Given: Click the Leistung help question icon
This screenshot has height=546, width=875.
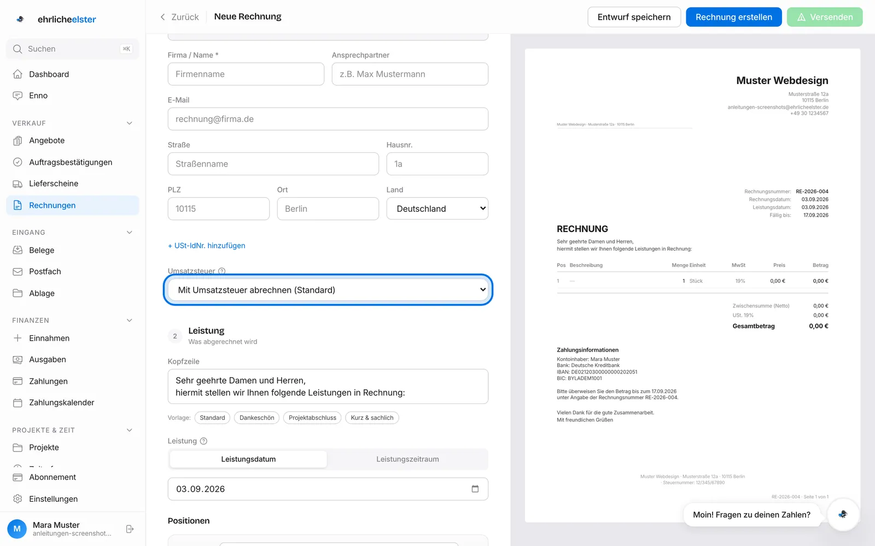Looking at the screenshot, I should 203,441.
